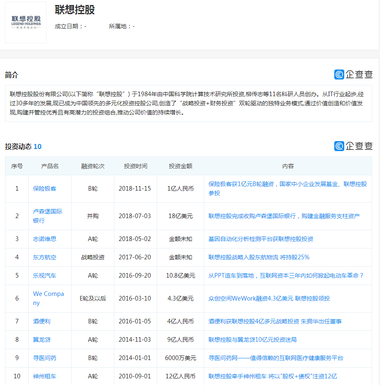Select the date 2014-01-01

[135, 358]
